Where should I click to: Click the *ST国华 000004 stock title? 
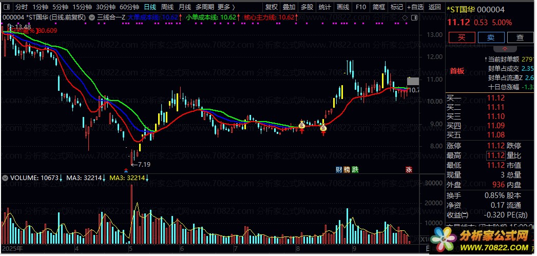[475, 10]
